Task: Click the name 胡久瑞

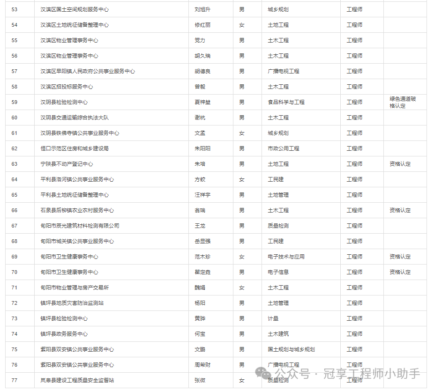Action: coord(202,56)
